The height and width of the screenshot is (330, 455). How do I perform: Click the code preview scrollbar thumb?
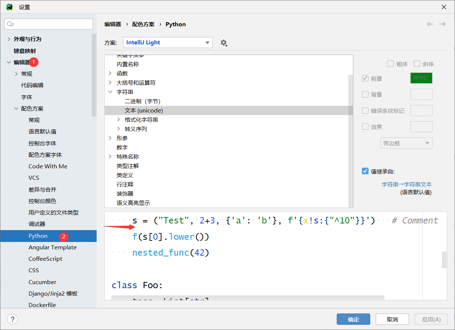(x=445, y=259)
